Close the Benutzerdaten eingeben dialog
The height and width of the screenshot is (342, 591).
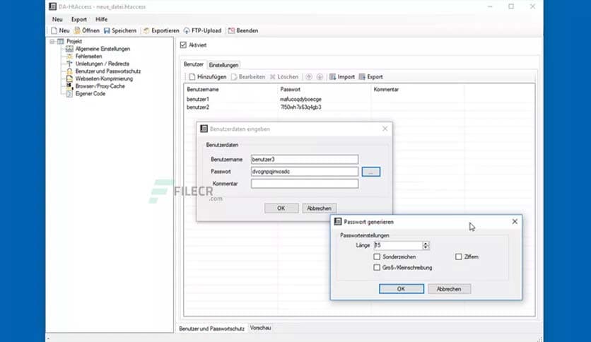click(x=385, y=129)
